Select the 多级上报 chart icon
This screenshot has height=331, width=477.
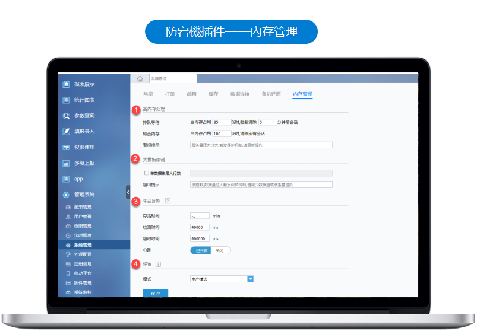[66, 163]
